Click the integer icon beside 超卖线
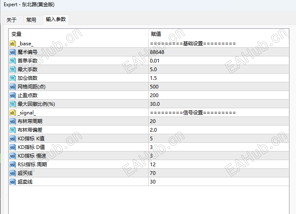This screenshot has height=214, width=296. click(x=13, y=182)
